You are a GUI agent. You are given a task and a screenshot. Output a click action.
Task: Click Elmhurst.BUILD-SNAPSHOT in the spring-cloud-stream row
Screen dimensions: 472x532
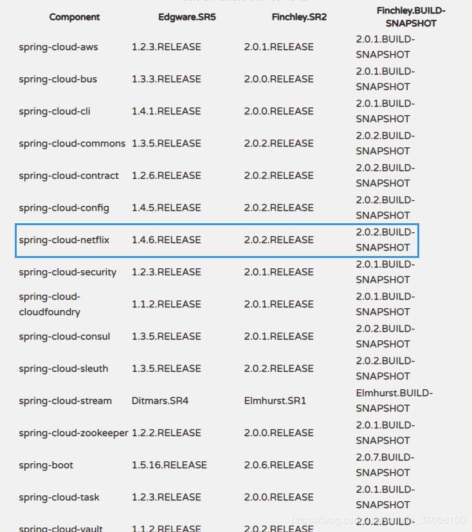394,401
